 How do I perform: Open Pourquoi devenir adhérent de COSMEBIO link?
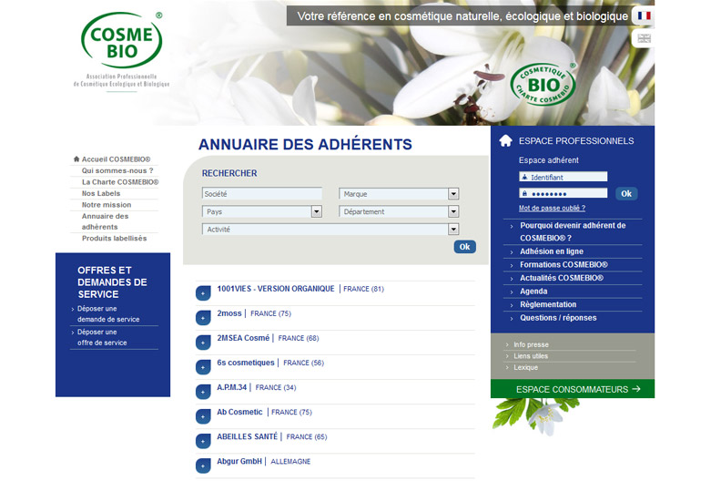pos(573,231)
